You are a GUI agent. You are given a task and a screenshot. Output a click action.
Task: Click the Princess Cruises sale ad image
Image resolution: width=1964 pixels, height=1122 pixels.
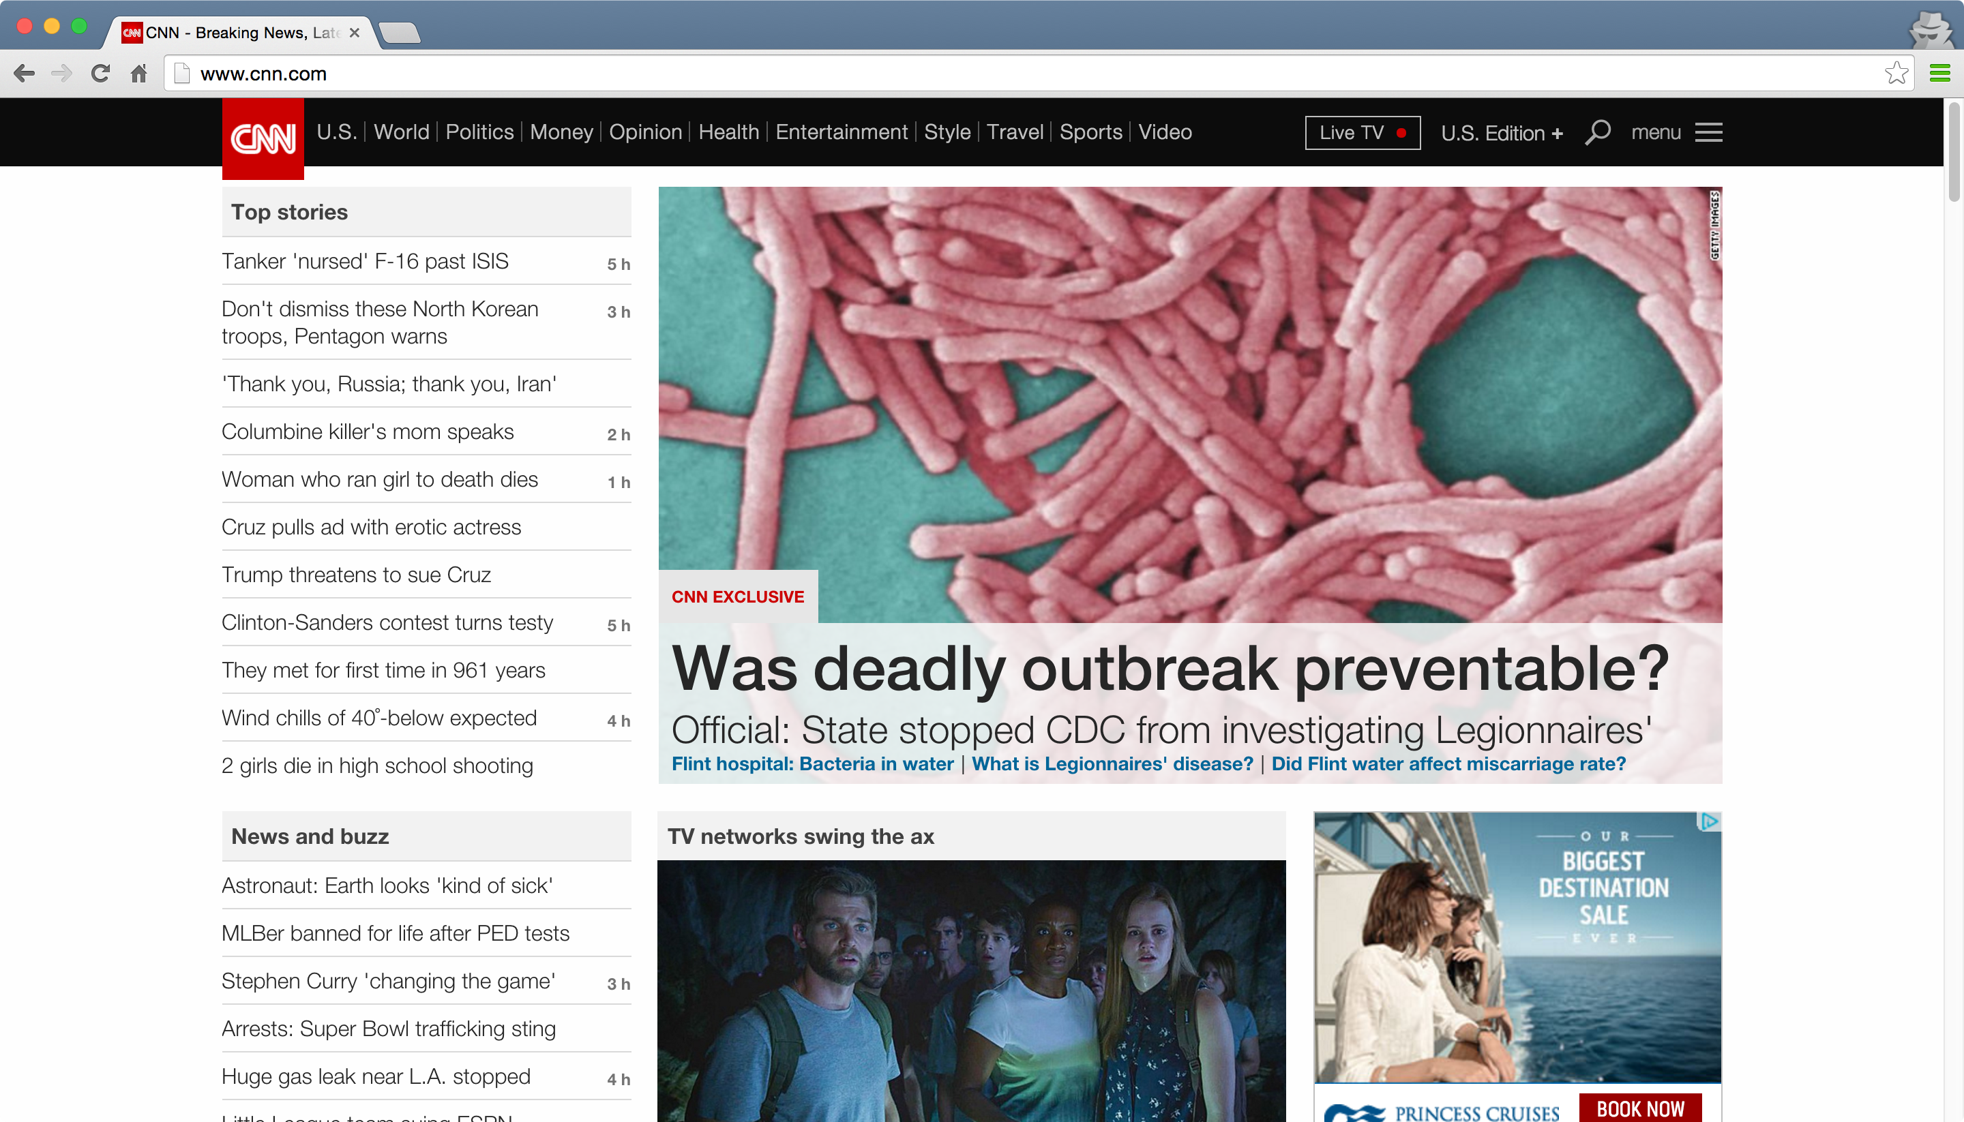click(1517, 948)
